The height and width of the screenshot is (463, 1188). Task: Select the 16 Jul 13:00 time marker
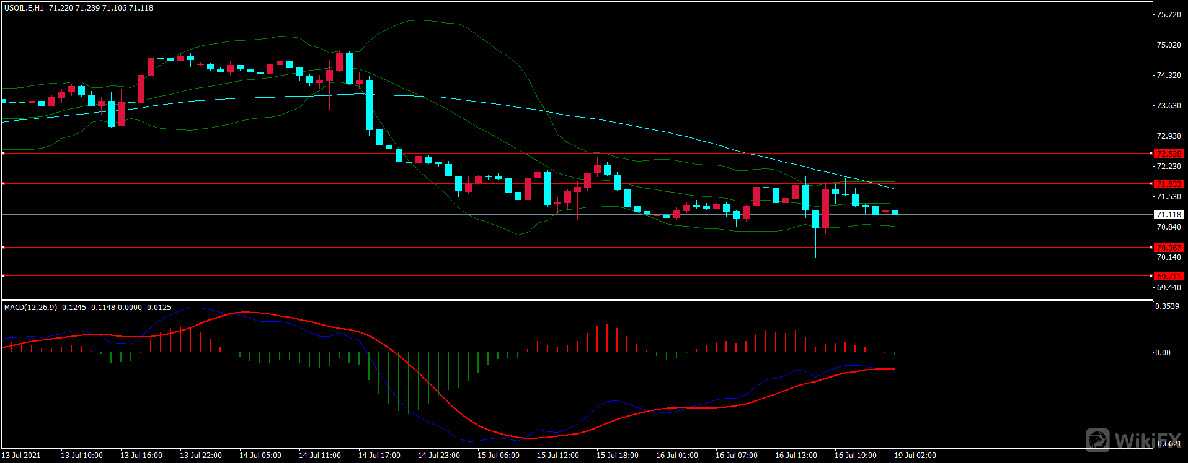(x=796, y=456)
